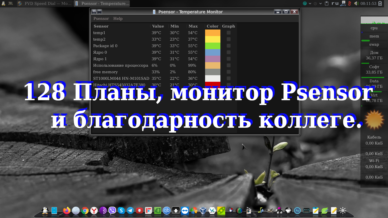Image resolution: width=388 pixels, height=218 pixels.
Task: Launch Yandex Browser from the dock
Action: pos(94,210)
